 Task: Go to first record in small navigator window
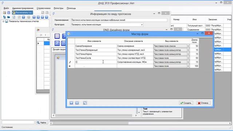[41, 35]
